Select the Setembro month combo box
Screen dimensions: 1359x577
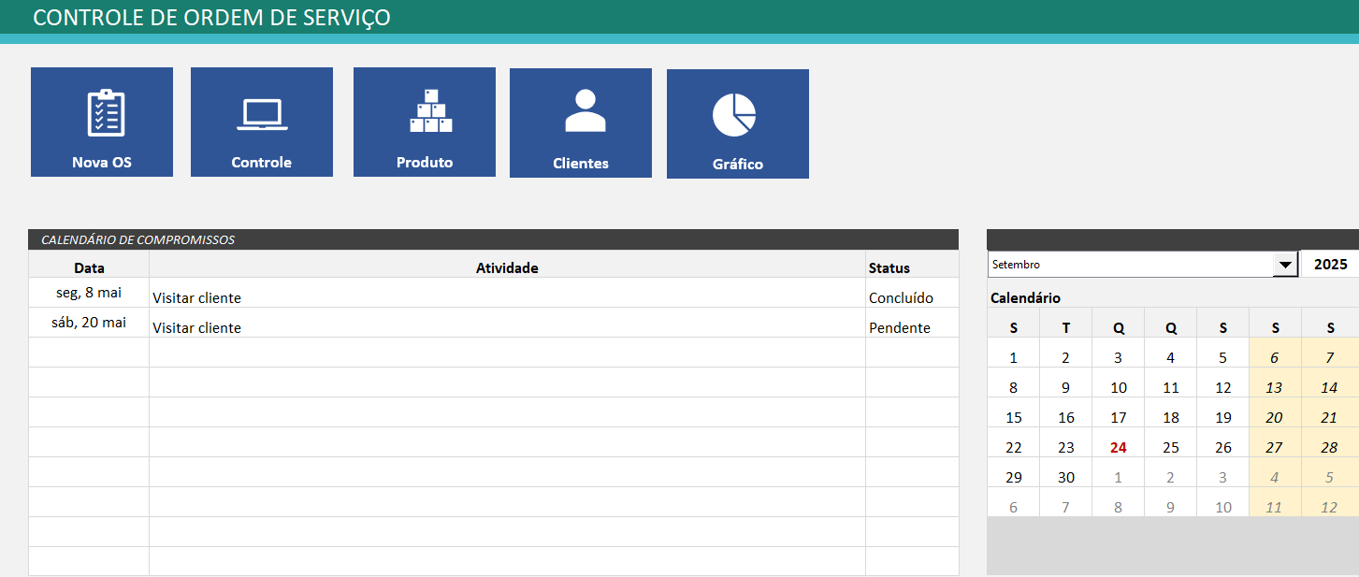click(x=1130, y=266)
